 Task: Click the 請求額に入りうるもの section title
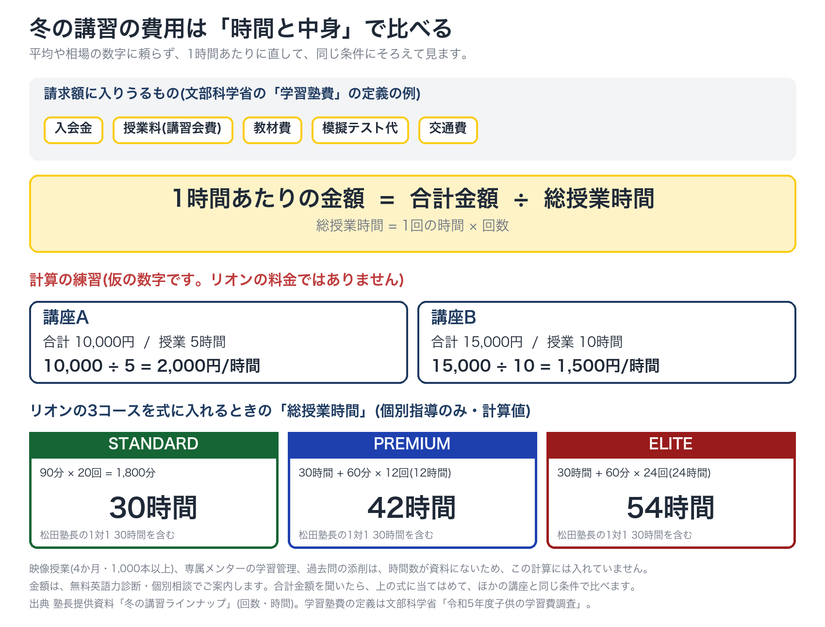pyautogui.click(x=232, y=93)
